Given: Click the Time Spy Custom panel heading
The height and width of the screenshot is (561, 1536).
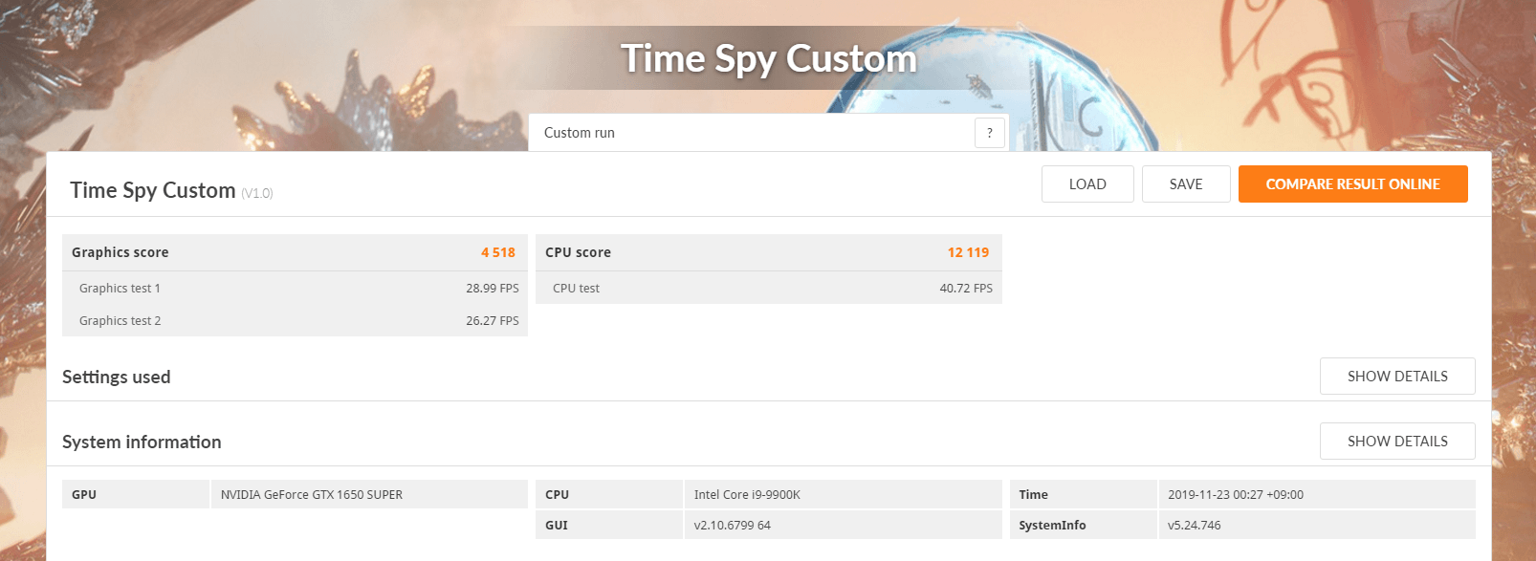Looking at the screenshot, I should [x=153, y=190].
